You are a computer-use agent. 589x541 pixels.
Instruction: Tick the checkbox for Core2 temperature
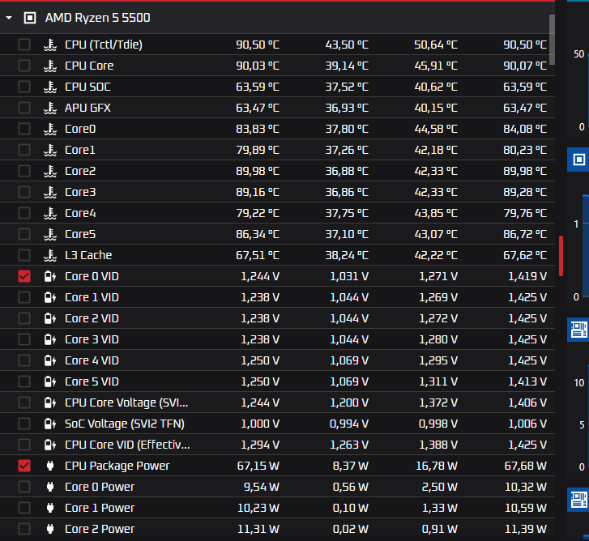[x=24, y=171]
